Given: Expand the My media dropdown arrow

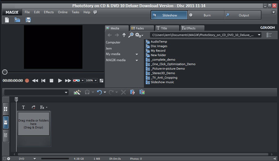Looking at the screenshot, I should point(137,54).
